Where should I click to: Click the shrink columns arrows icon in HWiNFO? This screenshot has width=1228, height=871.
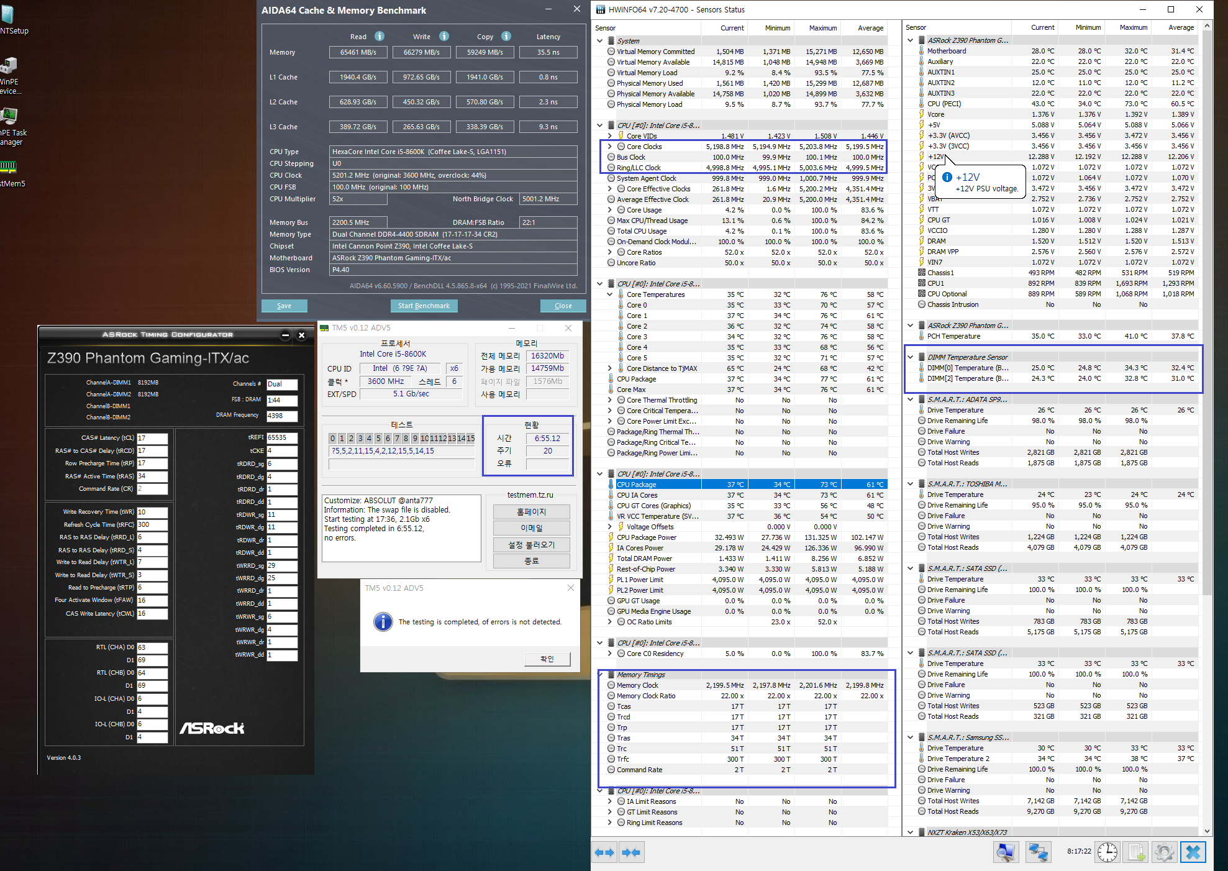pyautogui.click(x=631, y=852)
